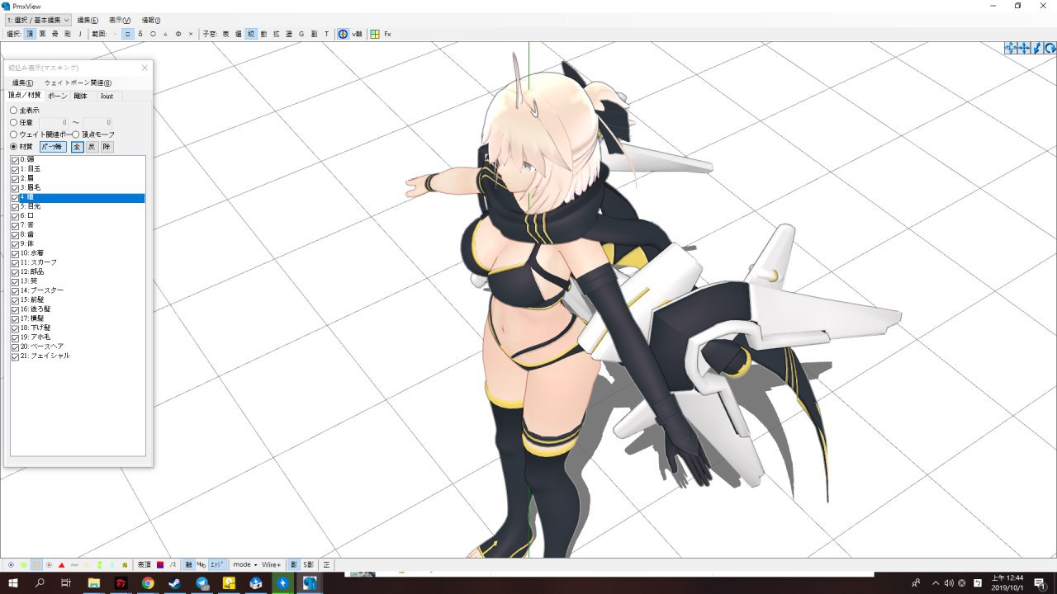Click the camera rotate icon at top right

[1050, 49]
